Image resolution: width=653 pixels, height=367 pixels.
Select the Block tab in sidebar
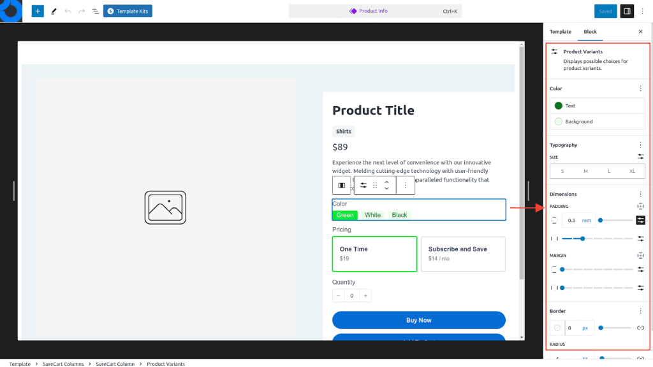coord(590,32)
